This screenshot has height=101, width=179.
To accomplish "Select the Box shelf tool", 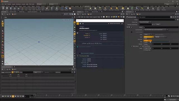I will coord(3,9).
